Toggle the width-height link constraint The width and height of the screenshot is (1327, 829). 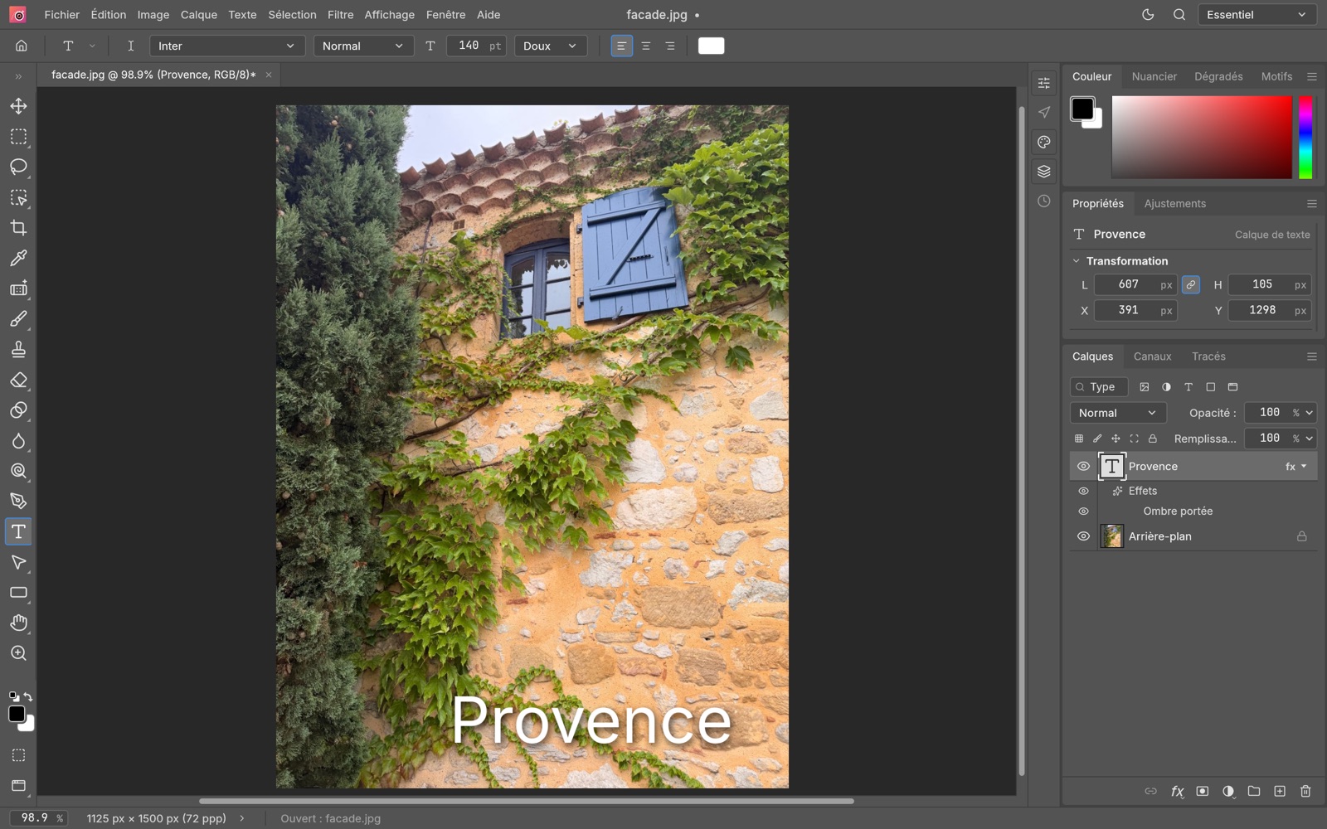1191,284
